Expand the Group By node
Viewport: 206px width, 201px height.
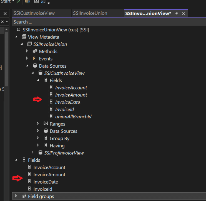(38, 138)
